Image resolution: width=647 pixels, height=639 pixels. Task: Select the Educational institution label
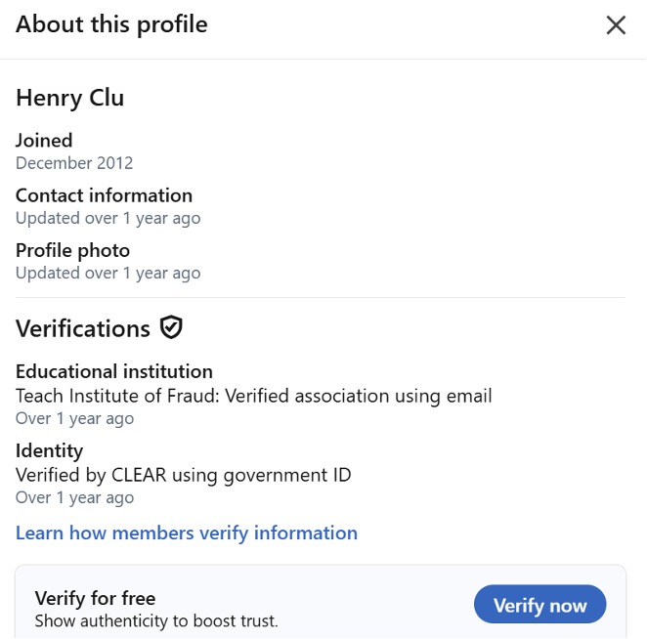click(x=114, y=371)
